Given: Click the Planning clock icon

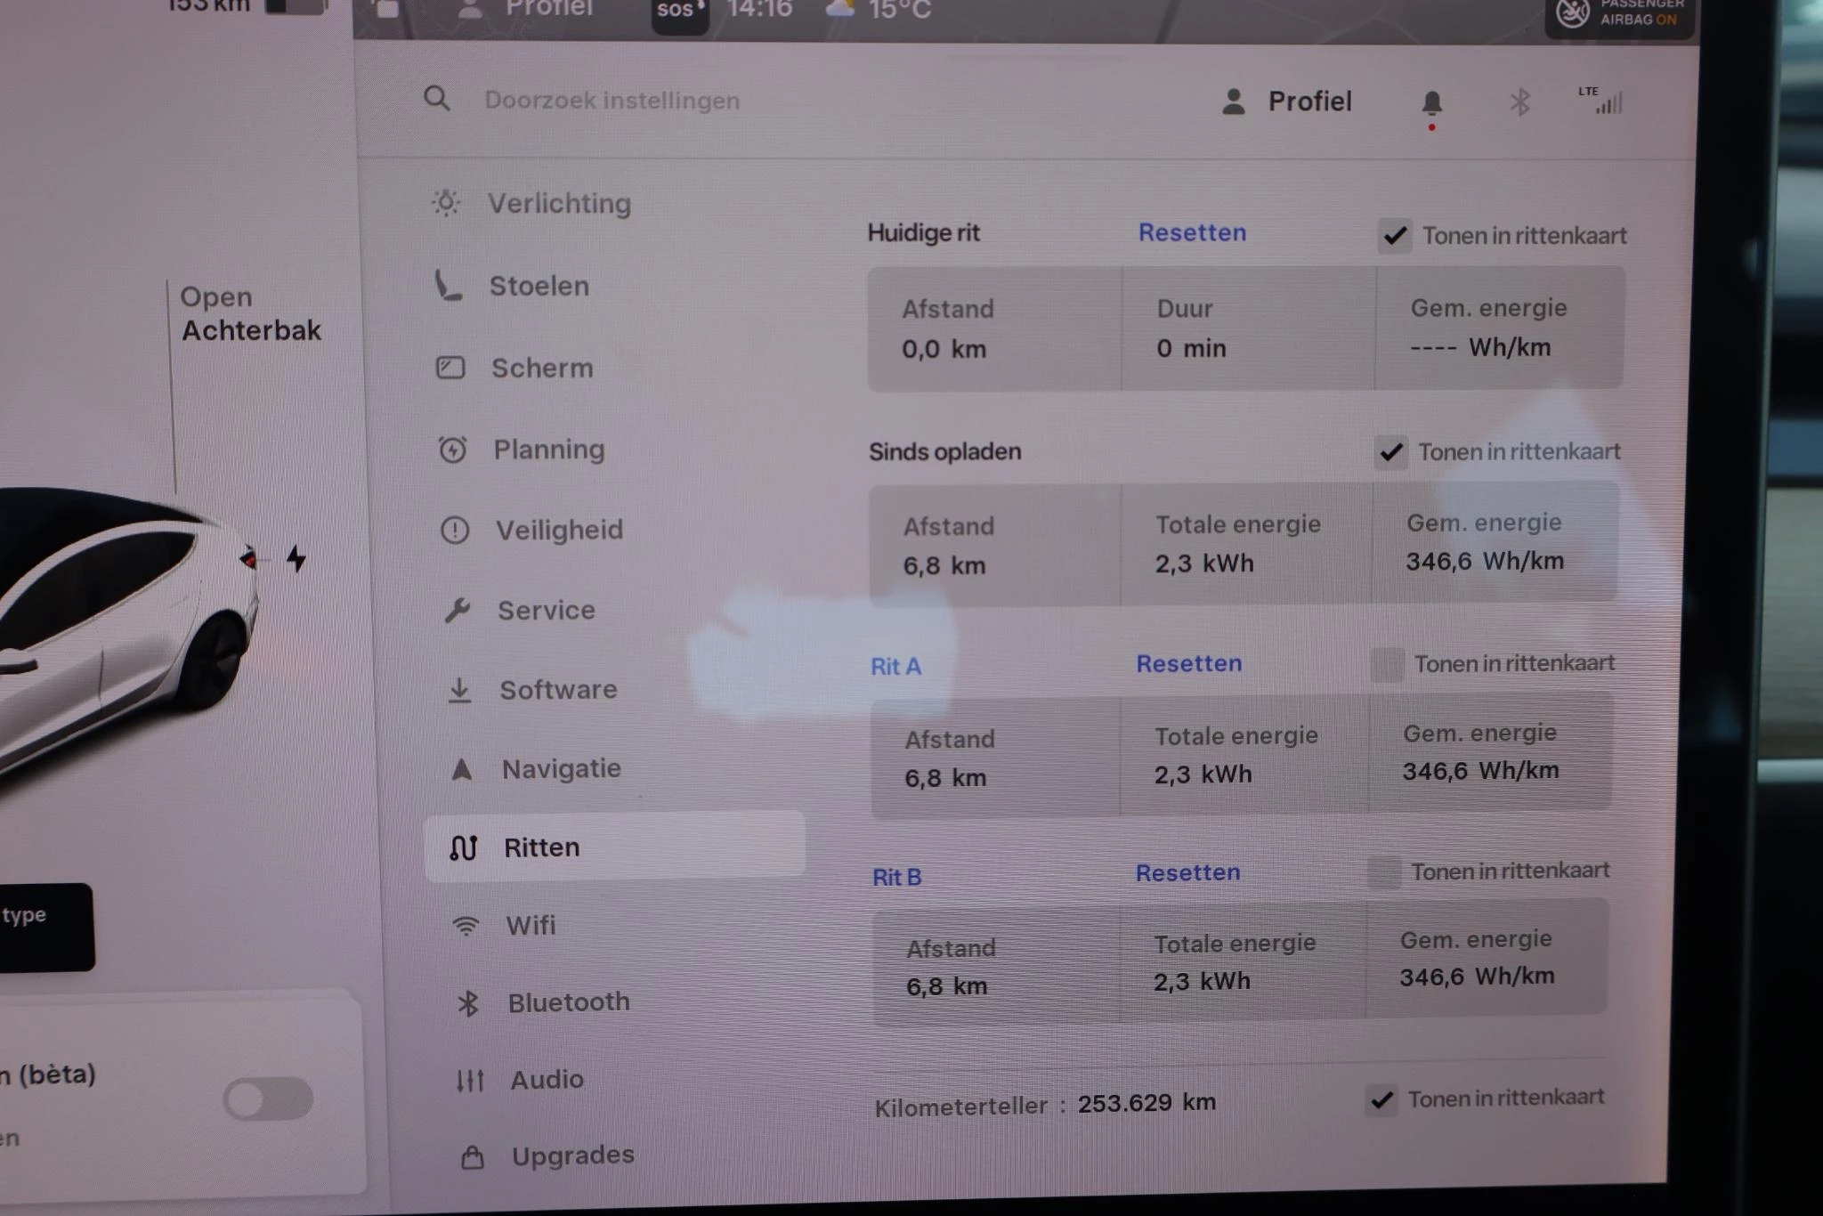Looking at the screenshot, I should [x=452, y=450].
